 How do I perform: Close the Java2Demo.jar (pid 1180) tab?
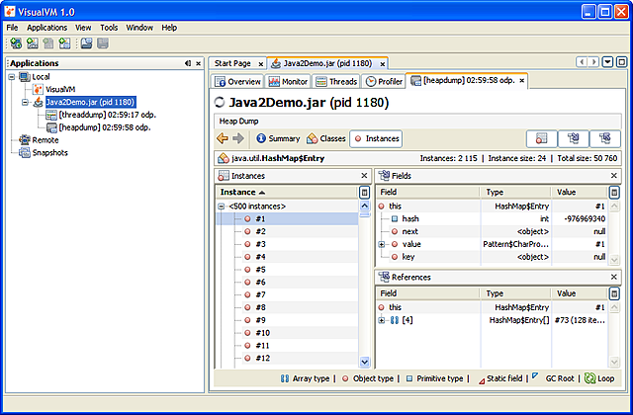click(x=382, y=63)
